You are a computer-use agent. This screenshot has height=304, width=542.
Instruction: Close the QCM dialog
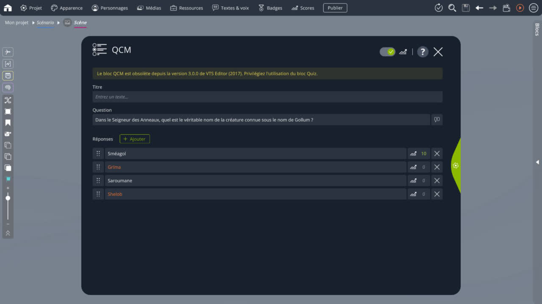point(438,52)
